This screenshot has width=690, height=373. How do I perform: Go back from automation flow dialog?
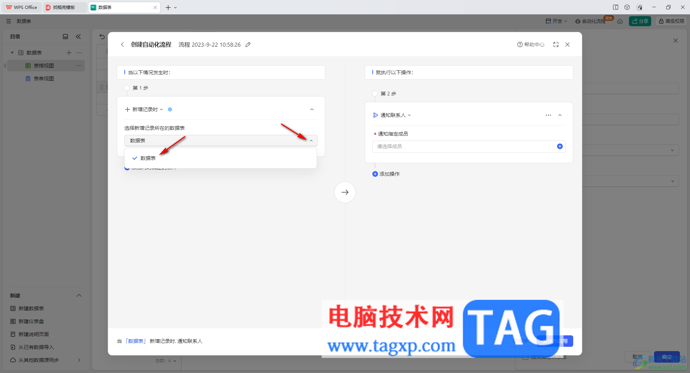(122, 44)
